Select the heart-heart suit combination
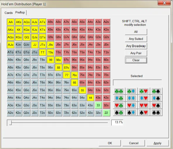Image resolution: width=173 pixels, height=149 pixels. click(143, 105)
